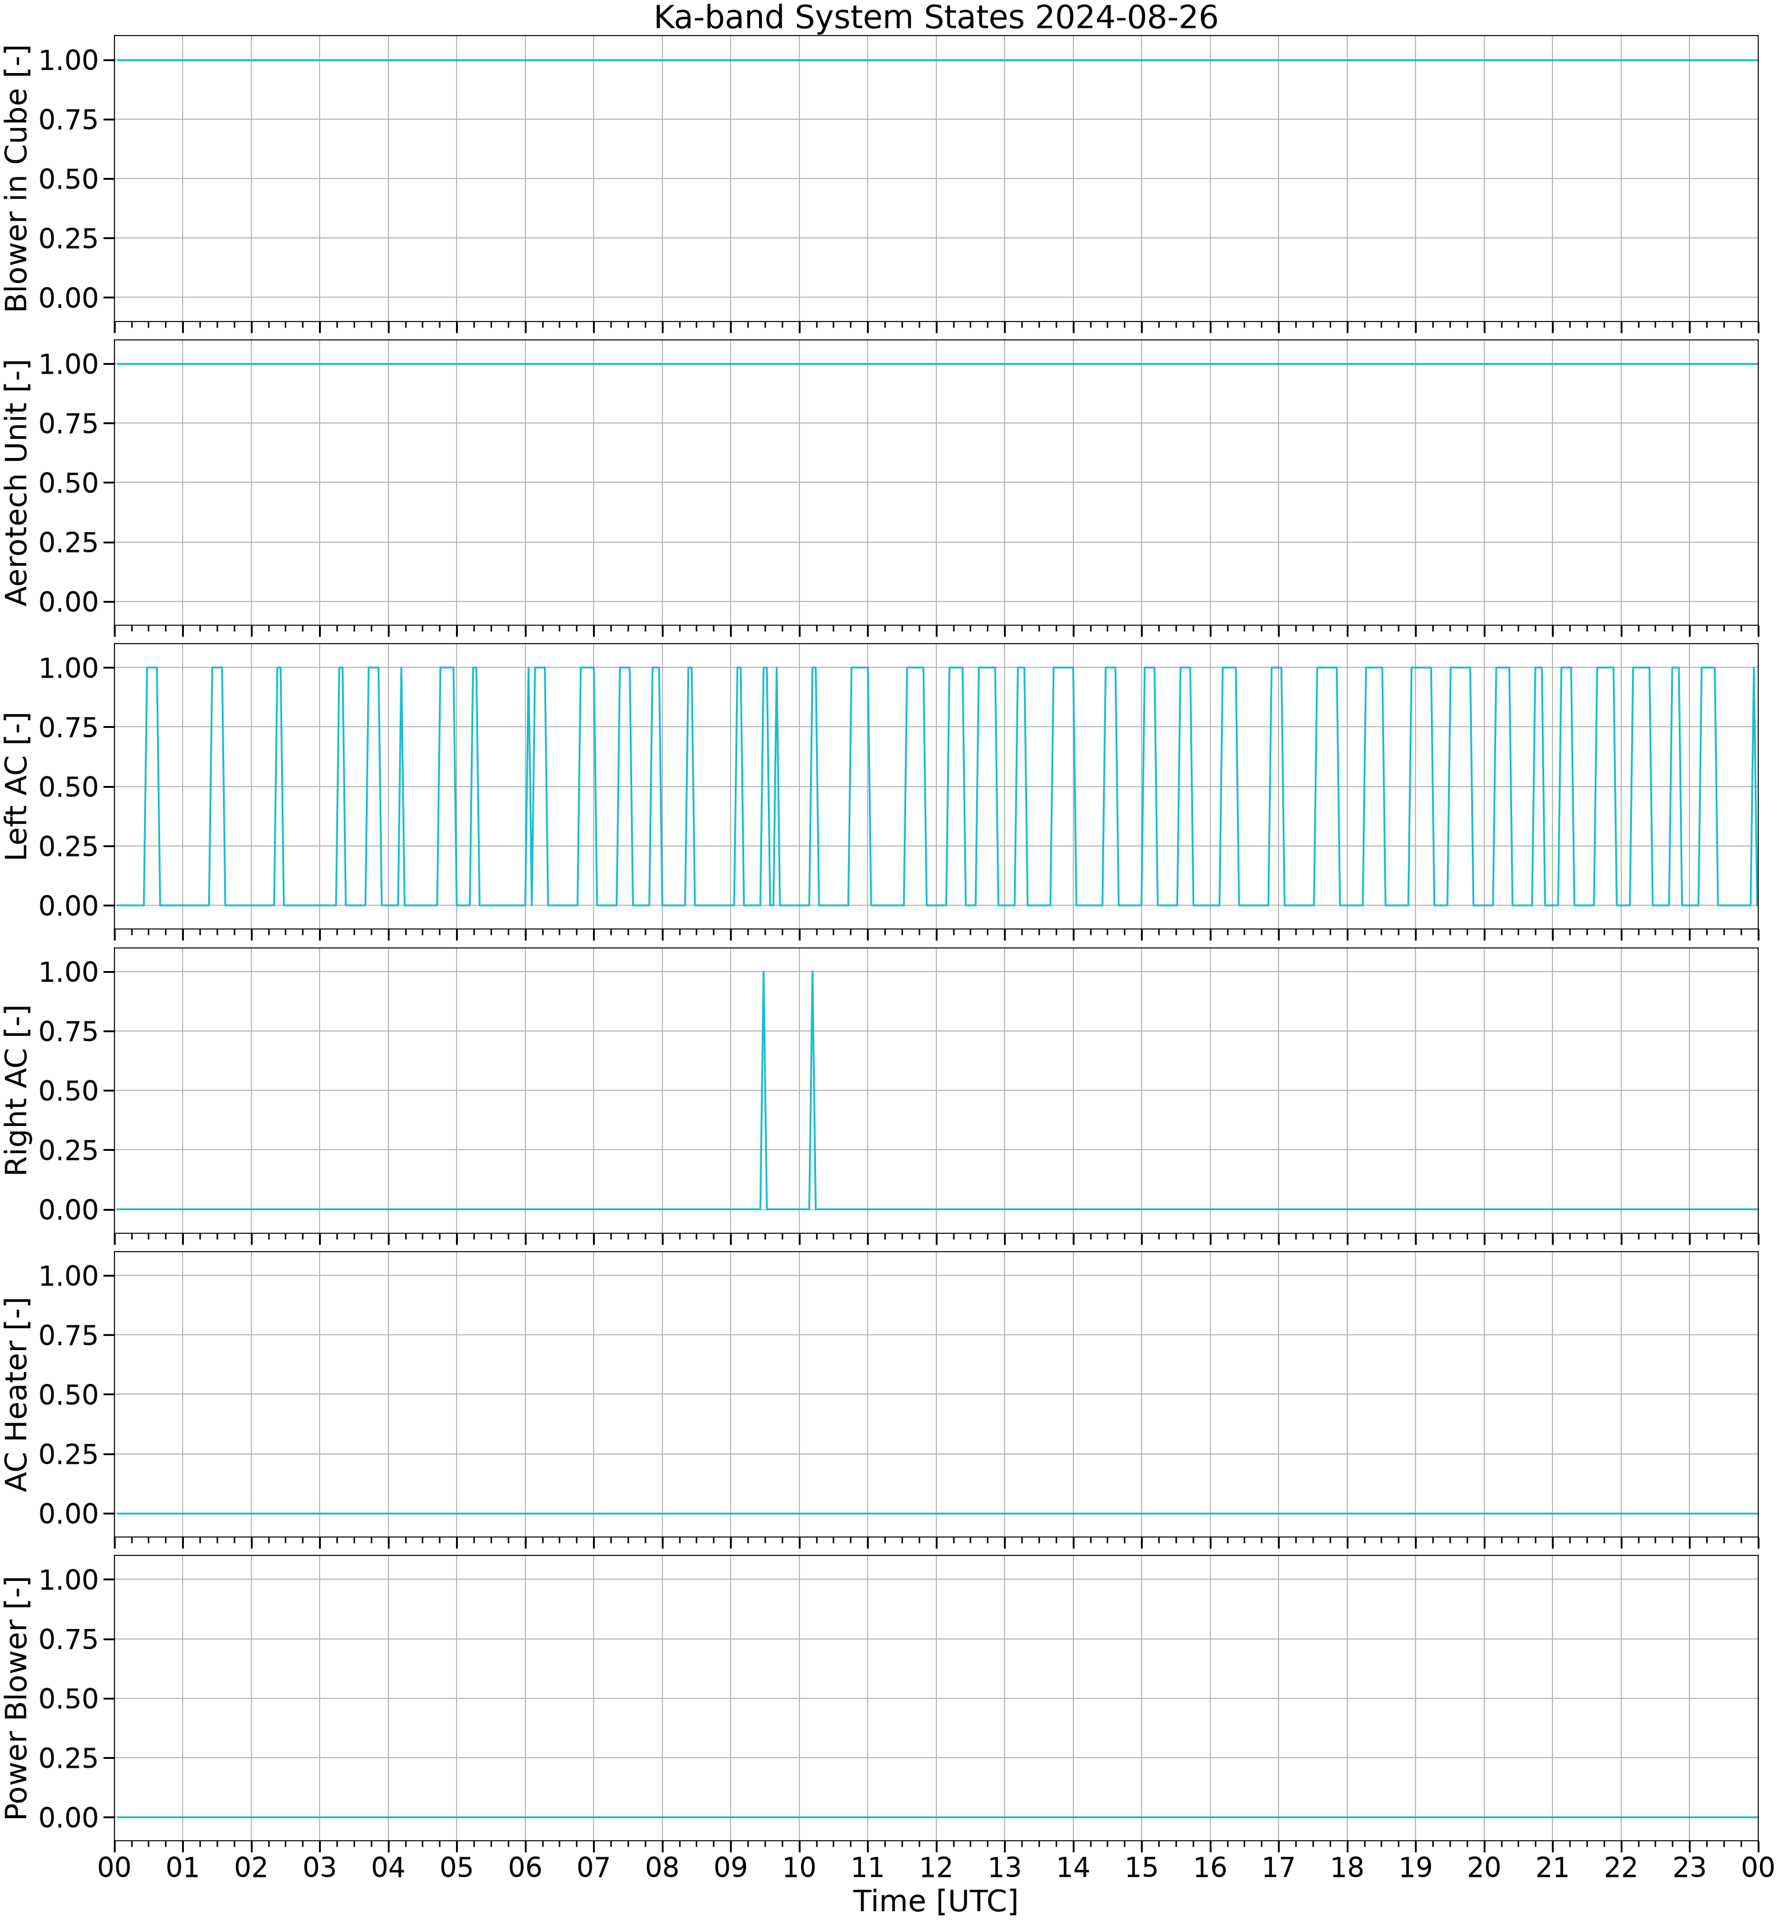The height and width of the screenshot is (1922, 1779).
Task: Click first Right AC spike near 09:30
Action: [x=763, y=1090]
